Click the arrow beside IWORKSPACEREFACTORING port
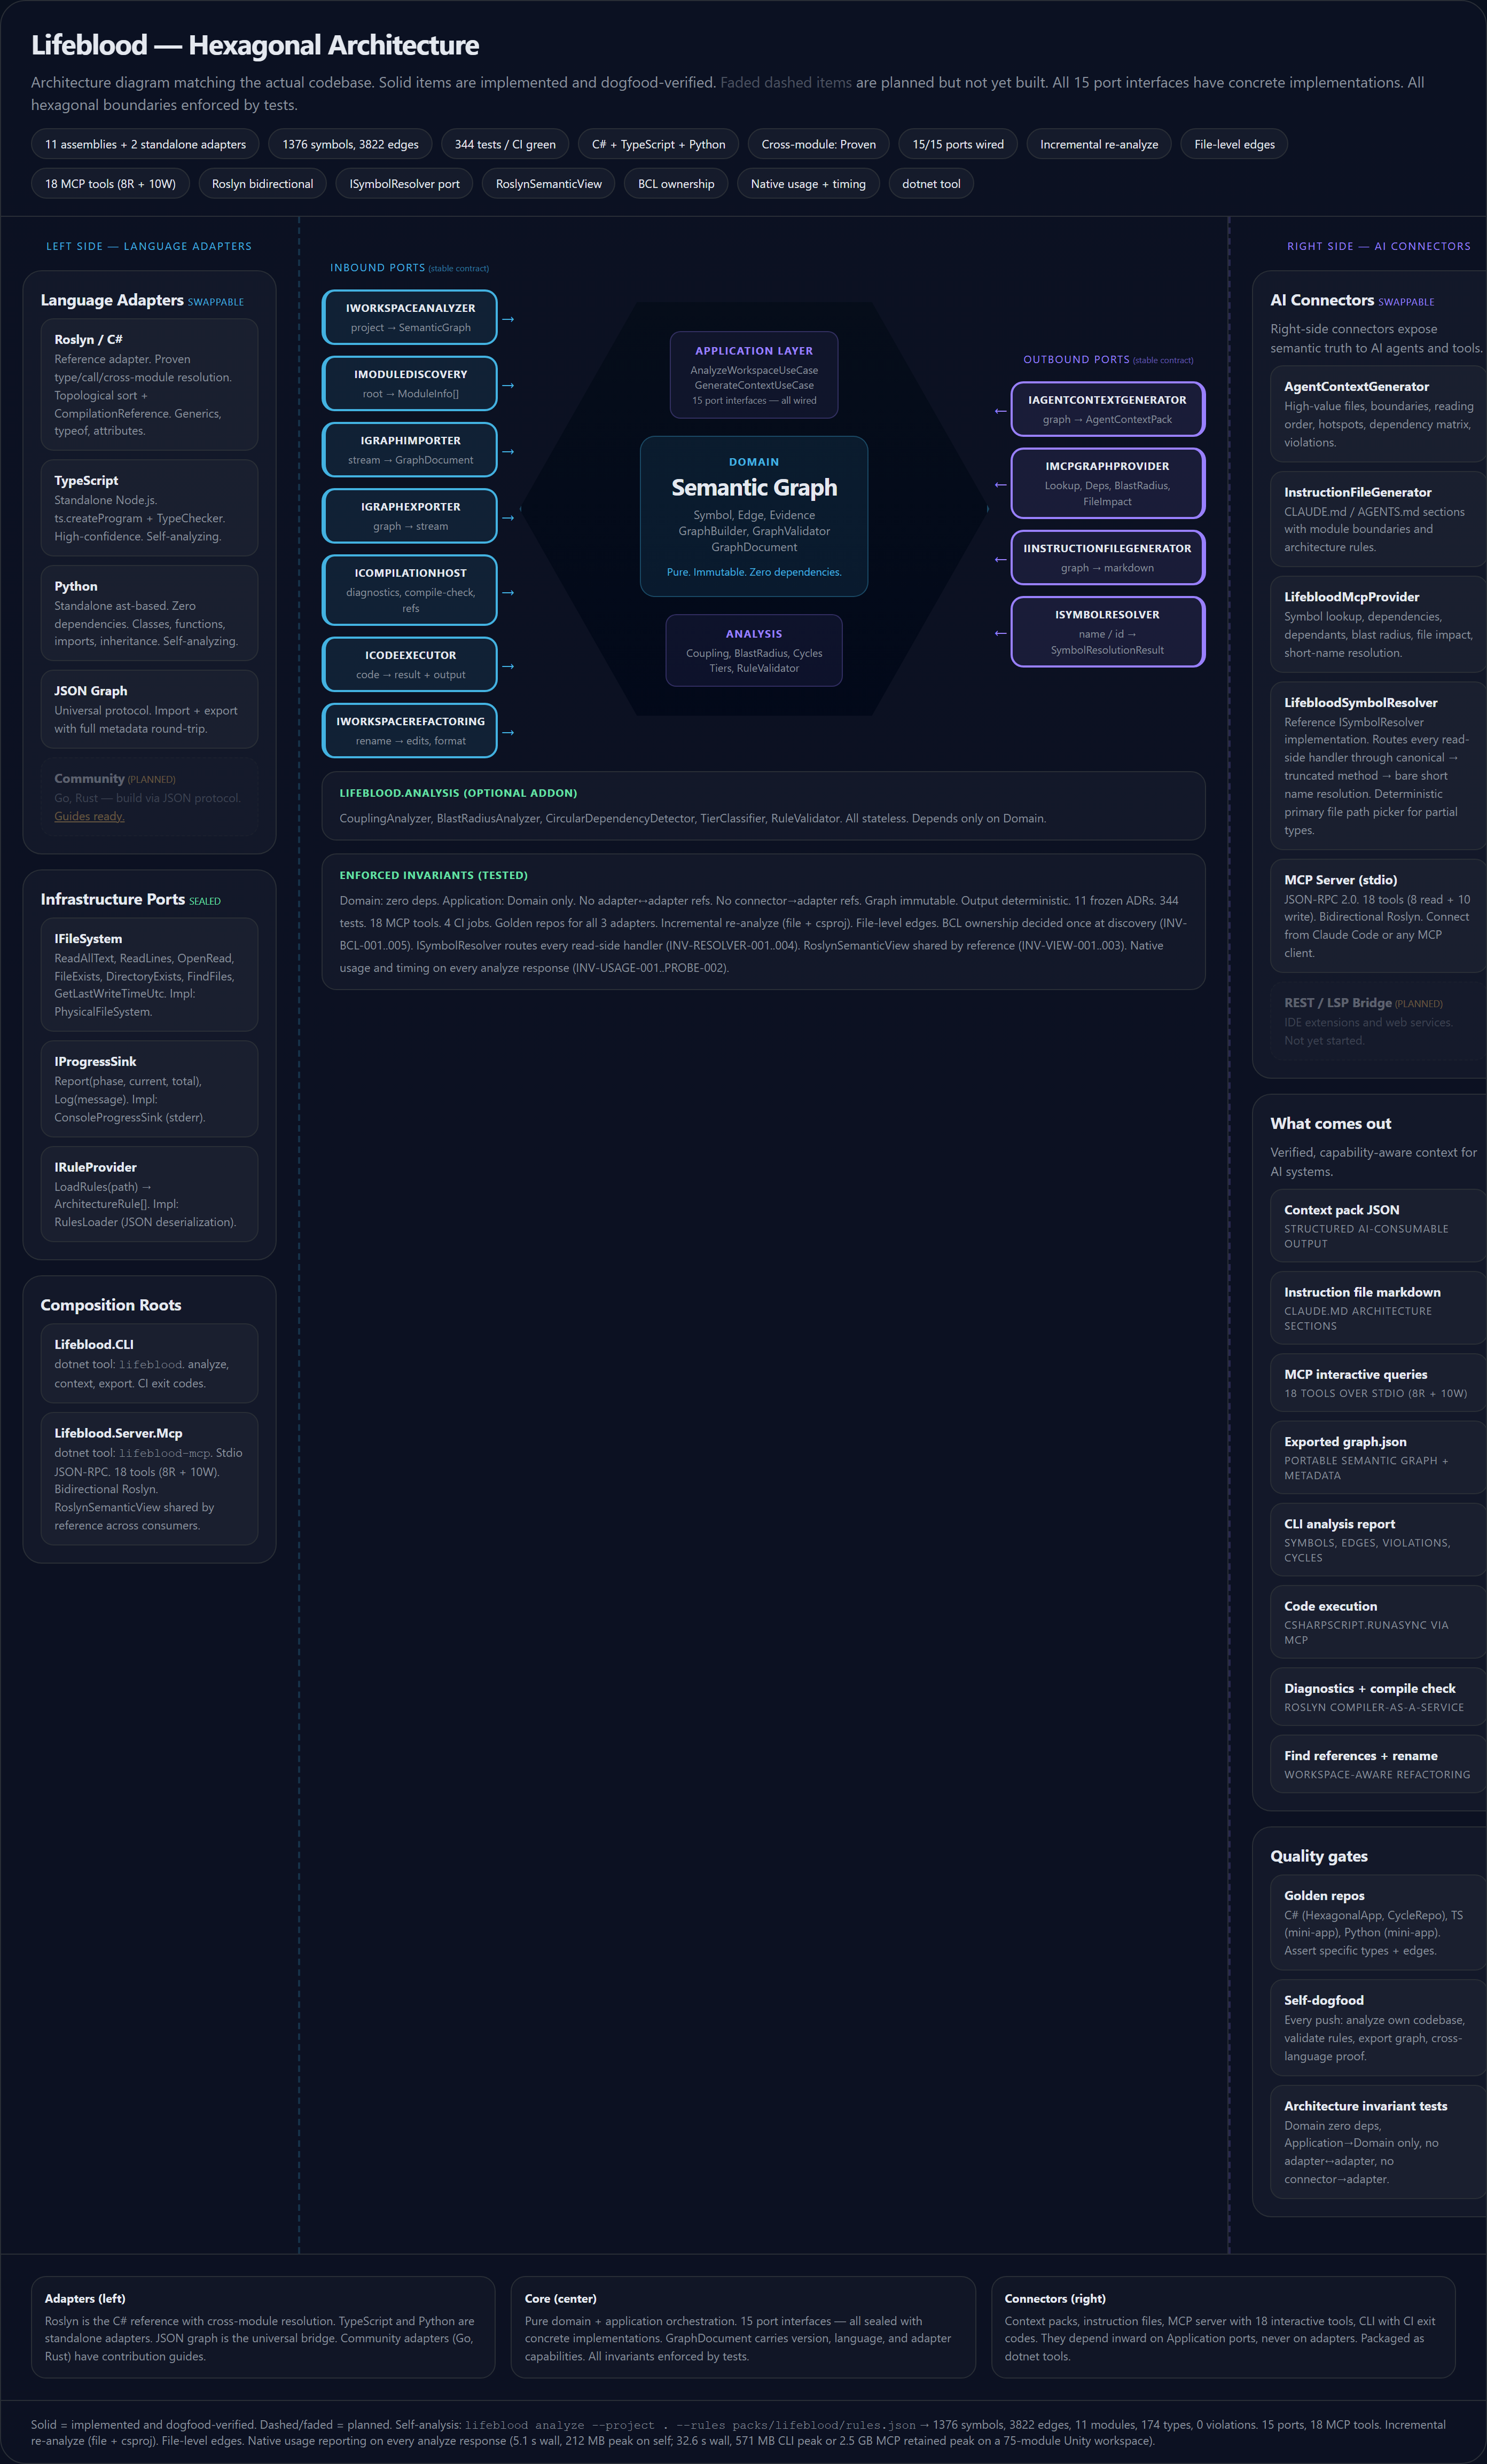The width and height of the screenshot is (1487, 2464). point(508,732)
